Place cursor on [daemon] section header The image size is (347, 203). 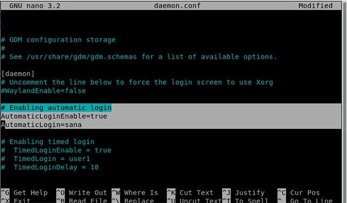(18, 74)
